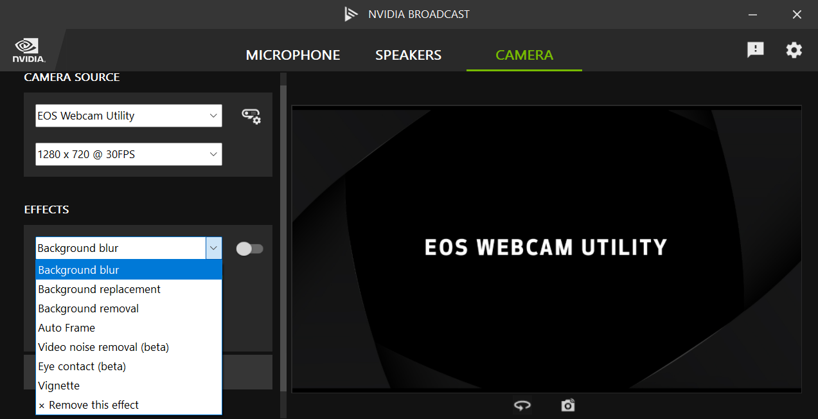The height and width of the screenshot is (419, 818).
Task: Click the EOS Webcam Utility camera preview
Action: [547, 249]
